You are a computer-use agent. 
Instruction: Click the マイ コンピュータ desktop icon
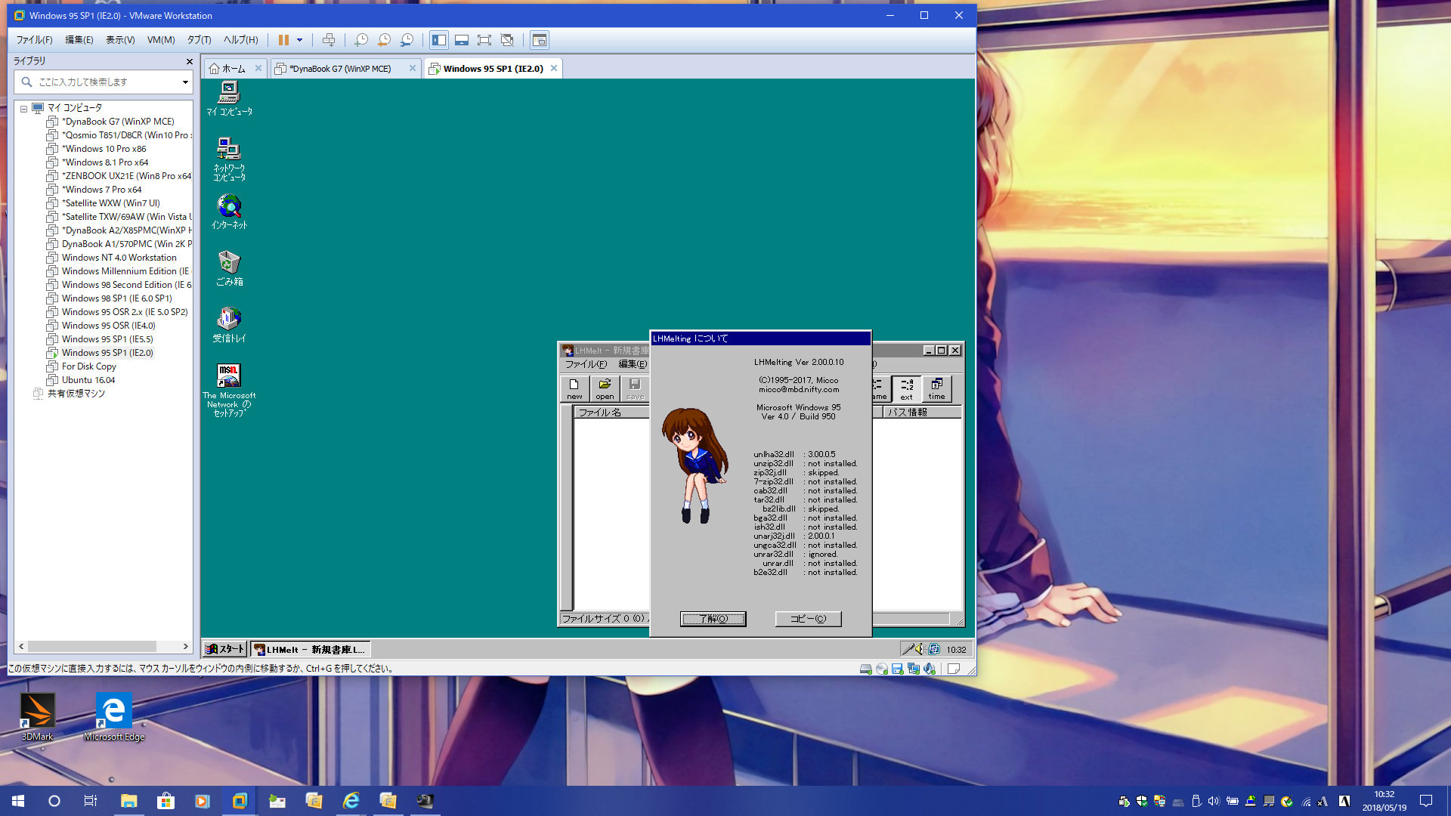(229, 98)
